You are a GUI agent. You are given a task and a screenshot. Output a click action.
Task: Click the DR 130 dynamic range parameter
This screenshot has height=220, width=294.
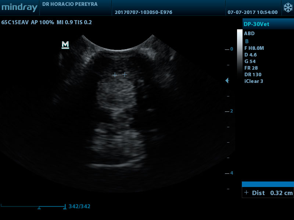253,75
